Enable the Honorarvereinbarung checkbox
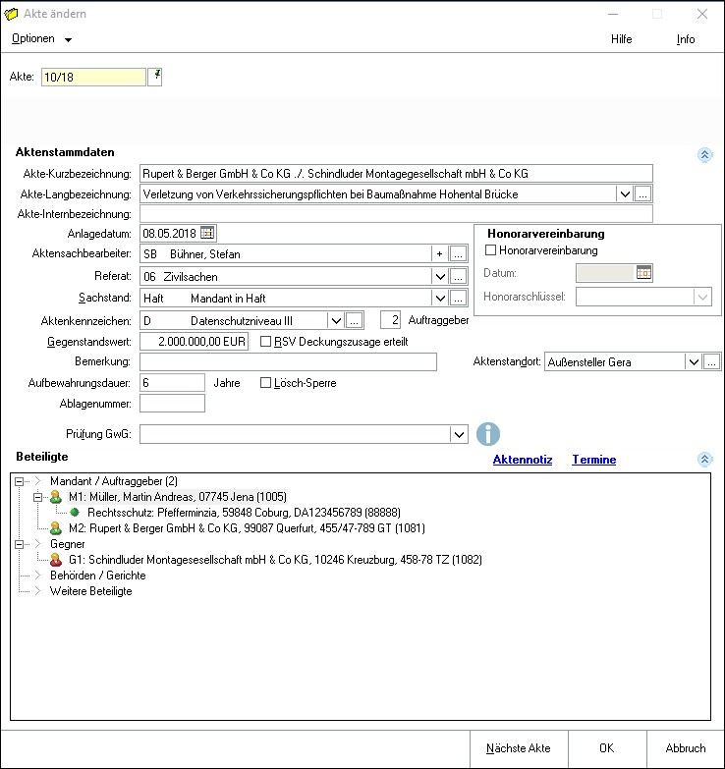Image resolution: width=725 pixels, height=769 pixels. point(491,251)
